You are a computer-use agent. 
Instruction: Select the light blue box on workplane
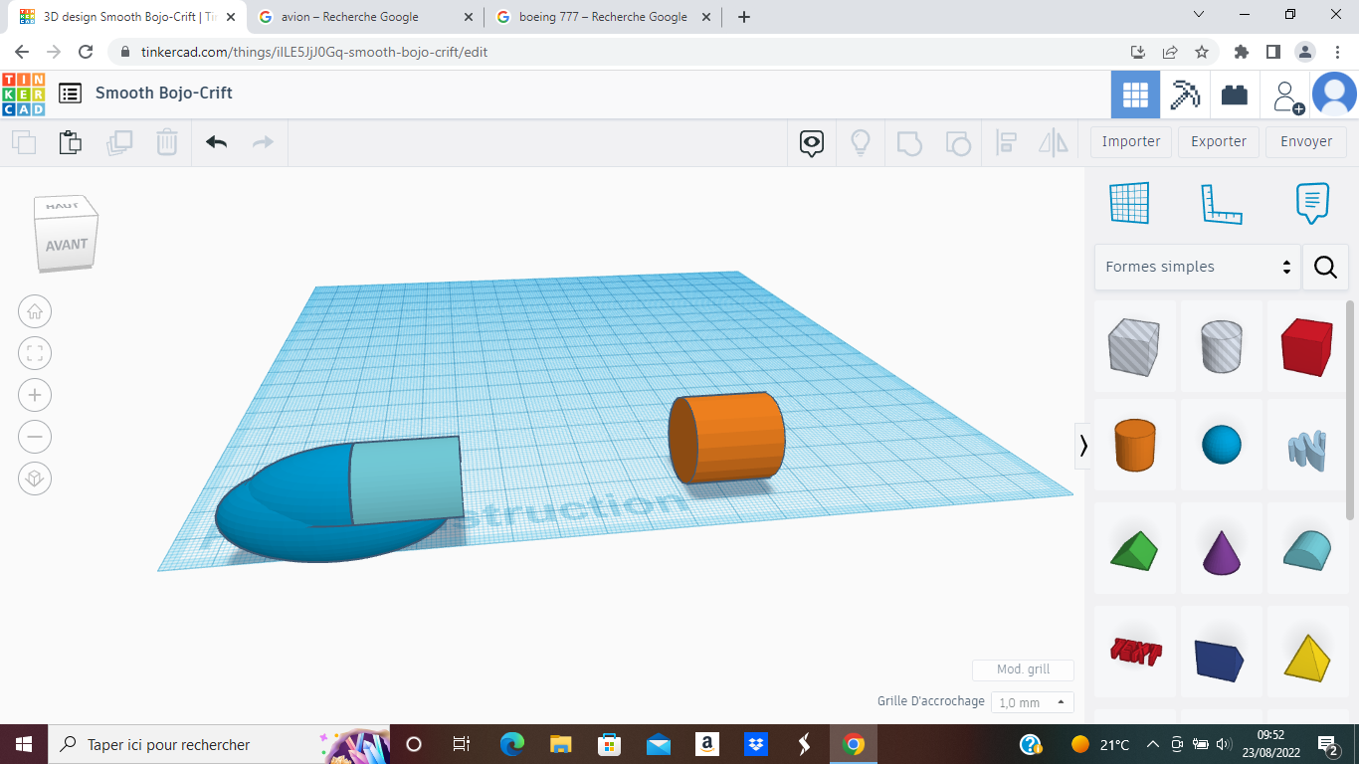pos(406,480)
